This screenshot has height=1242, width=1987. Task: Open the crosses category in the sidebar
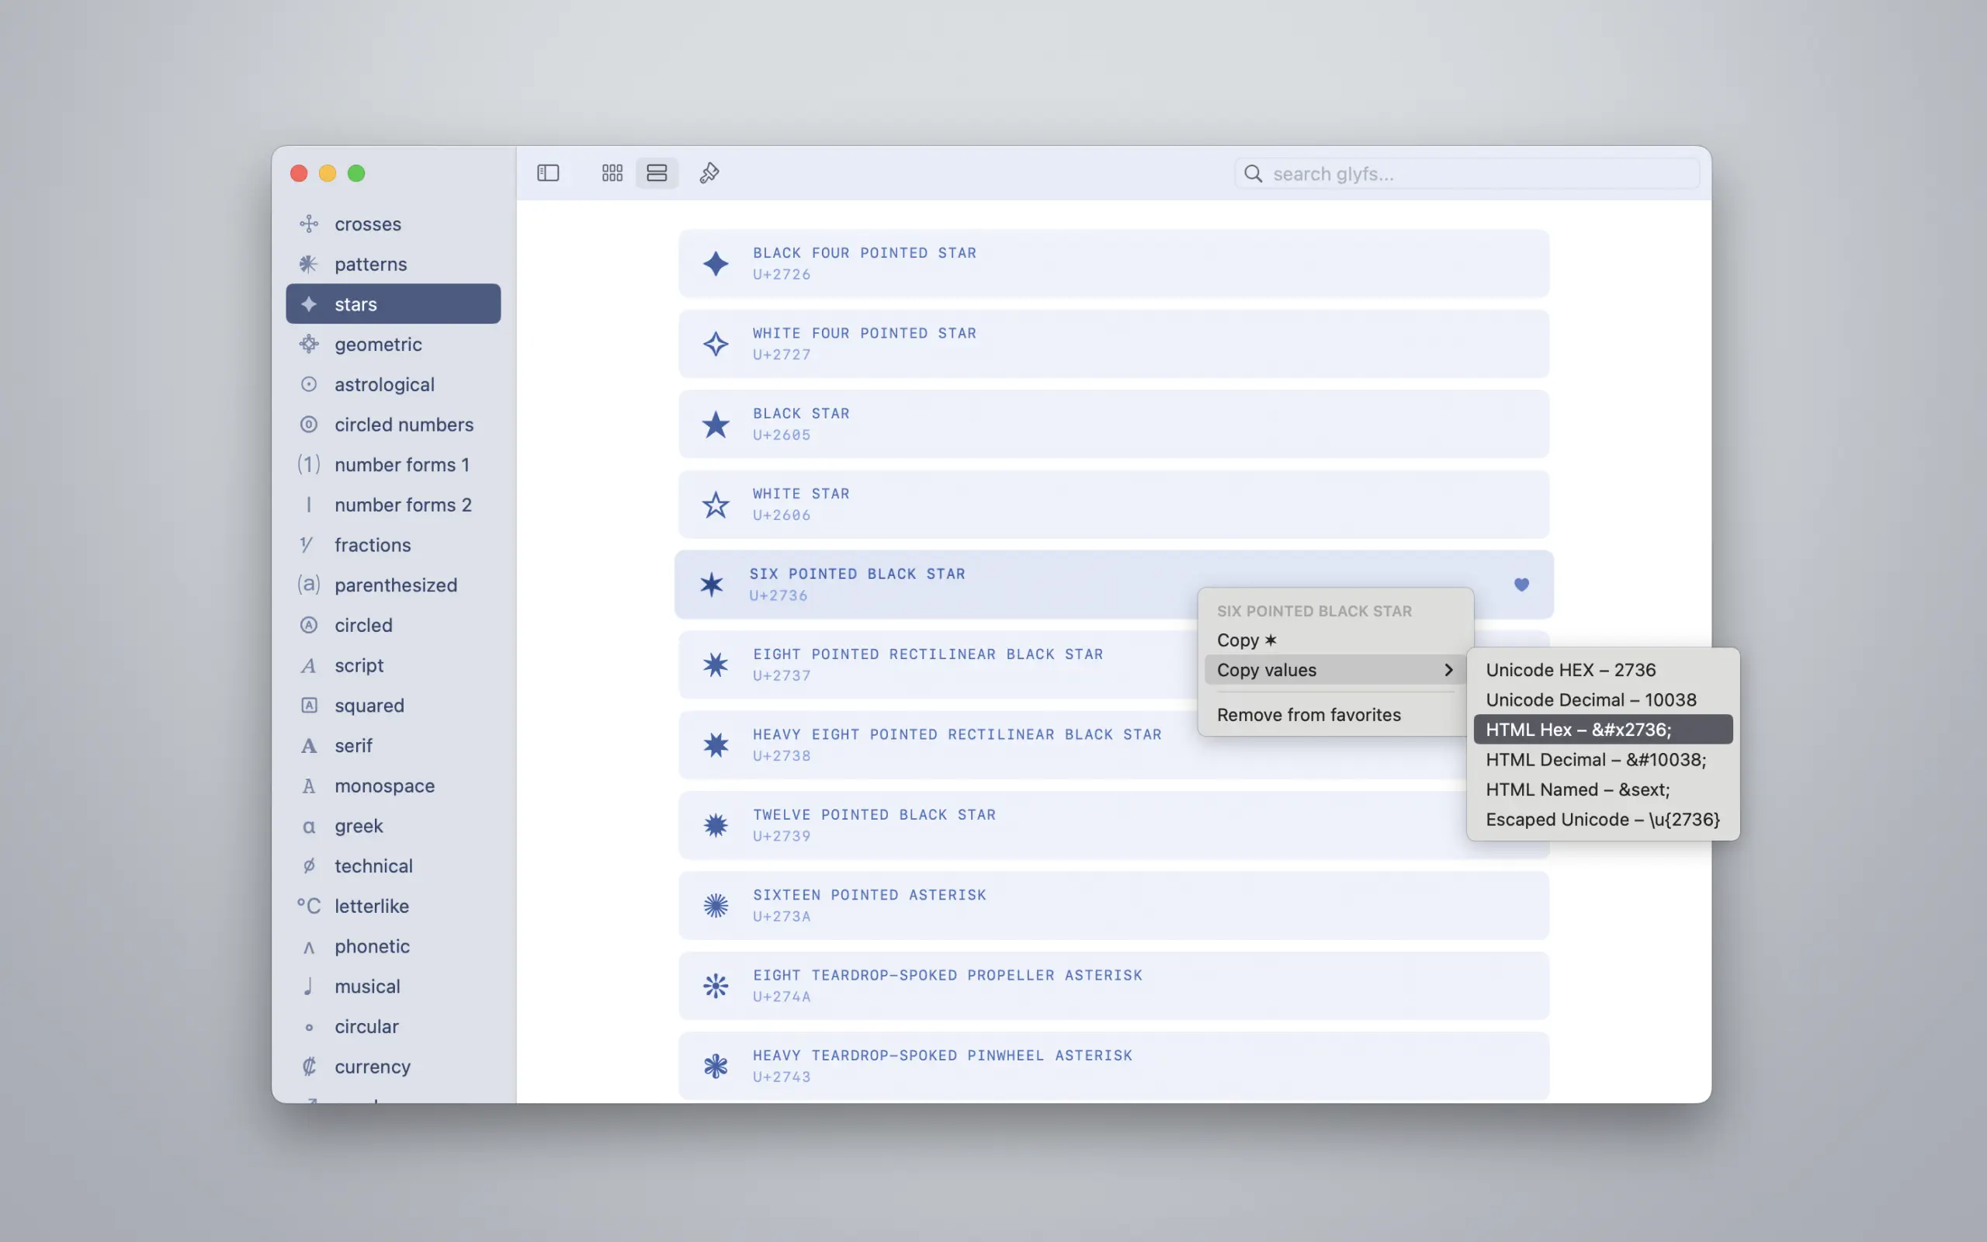click(x=368, y=224)
